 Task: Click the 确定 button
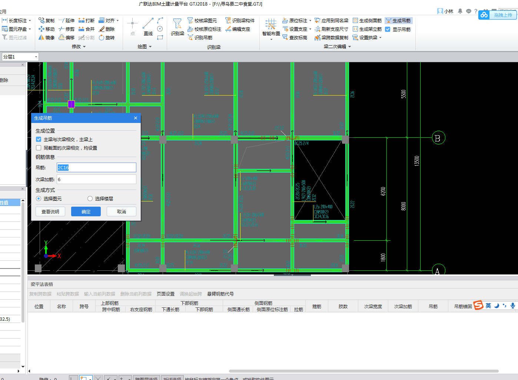pyautogui.click(x=86, y=211)
